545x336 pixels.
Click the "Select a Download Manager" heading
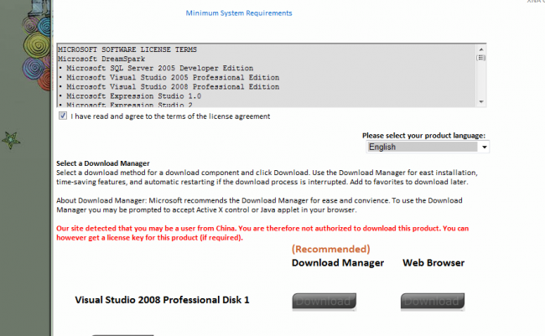103,163
